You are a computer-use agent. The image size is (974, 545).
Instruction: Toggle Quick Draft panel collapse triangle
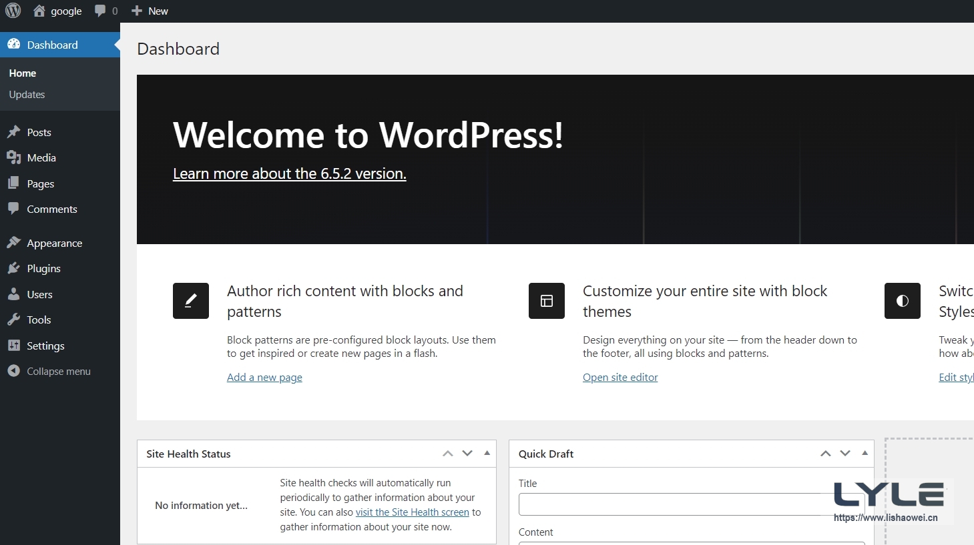click(865, 453)
